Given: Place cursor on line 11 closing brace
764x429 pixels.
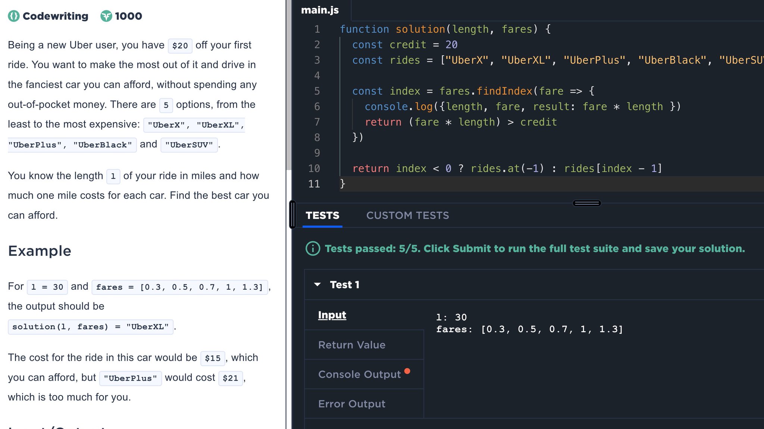Looking at the screenshot, I should (342, 184).
